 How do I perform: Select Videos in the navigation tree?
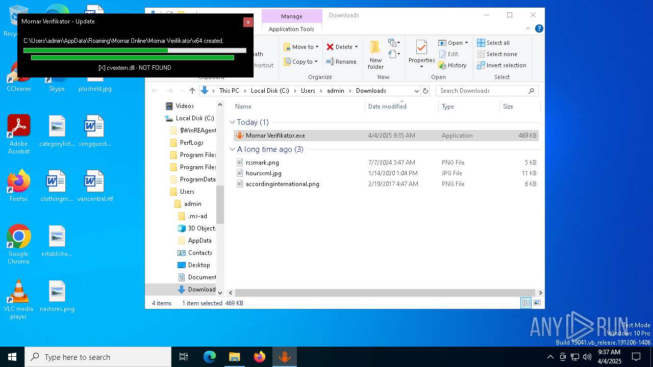coord(185,106)
